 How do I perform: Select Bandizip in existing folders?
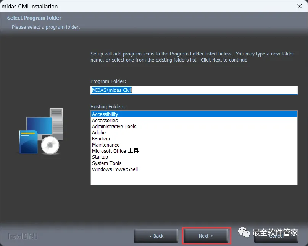(x=194, y=138)
